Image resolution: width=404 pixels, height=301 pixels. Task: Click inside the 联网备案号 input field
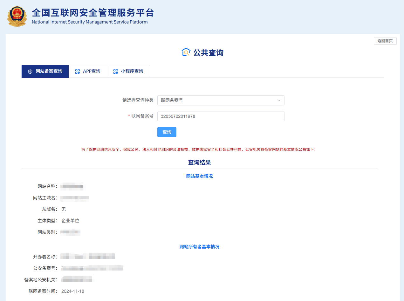221,116
